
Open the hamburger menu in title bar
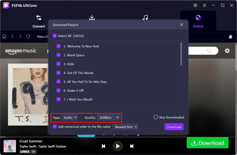[x=204, y=5]
